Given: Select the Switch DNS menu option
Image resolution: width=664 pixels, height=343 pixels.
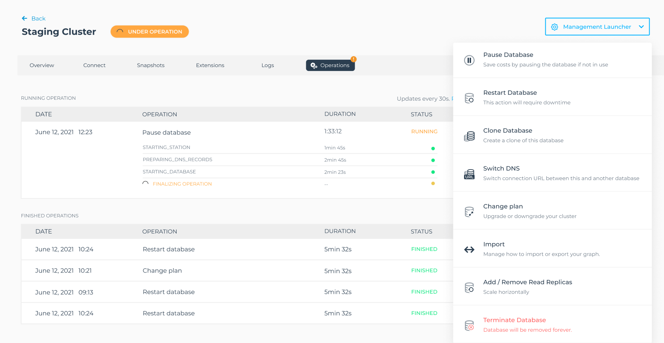Looking at the screenshot, I should 501,168.
